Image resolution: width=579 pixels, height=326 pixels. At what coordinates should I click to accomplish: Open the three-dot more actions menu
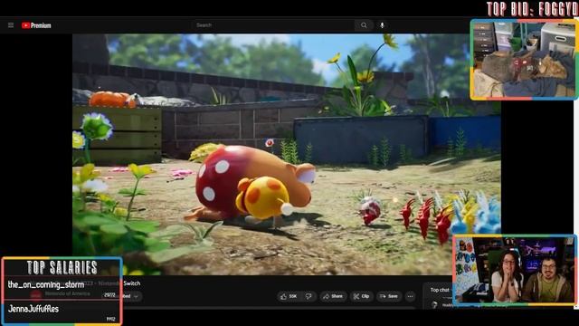(410, 296)
